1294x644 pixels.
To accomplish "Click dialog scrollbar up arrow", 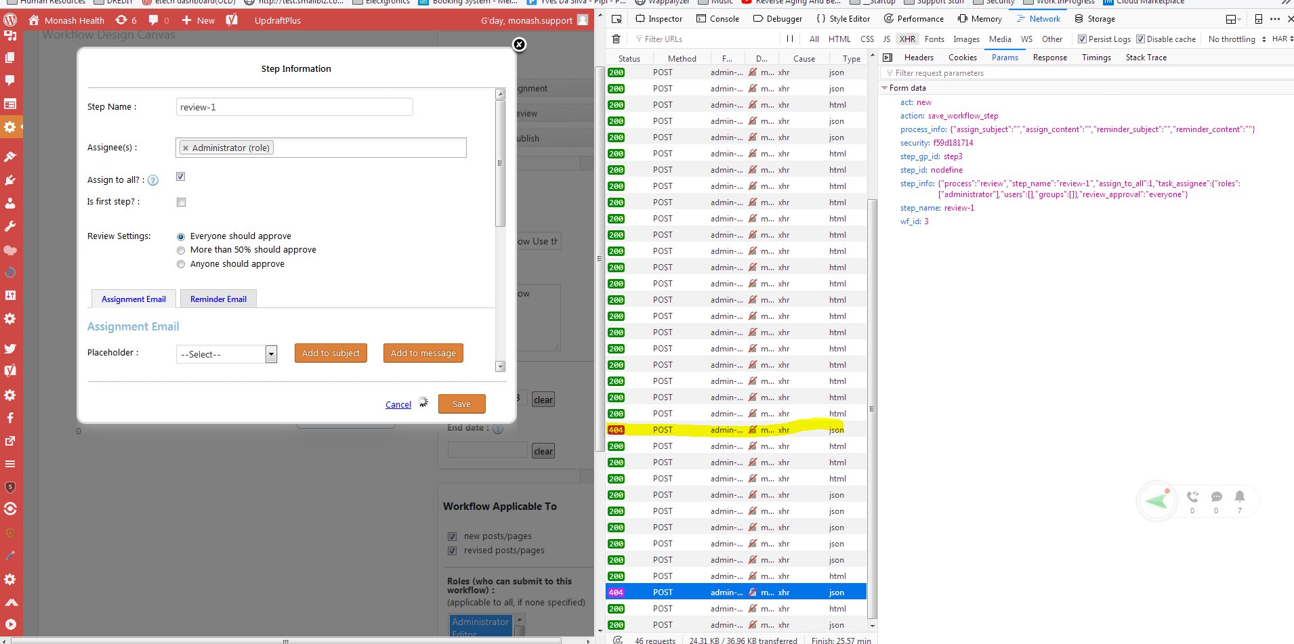I will 501,94.
